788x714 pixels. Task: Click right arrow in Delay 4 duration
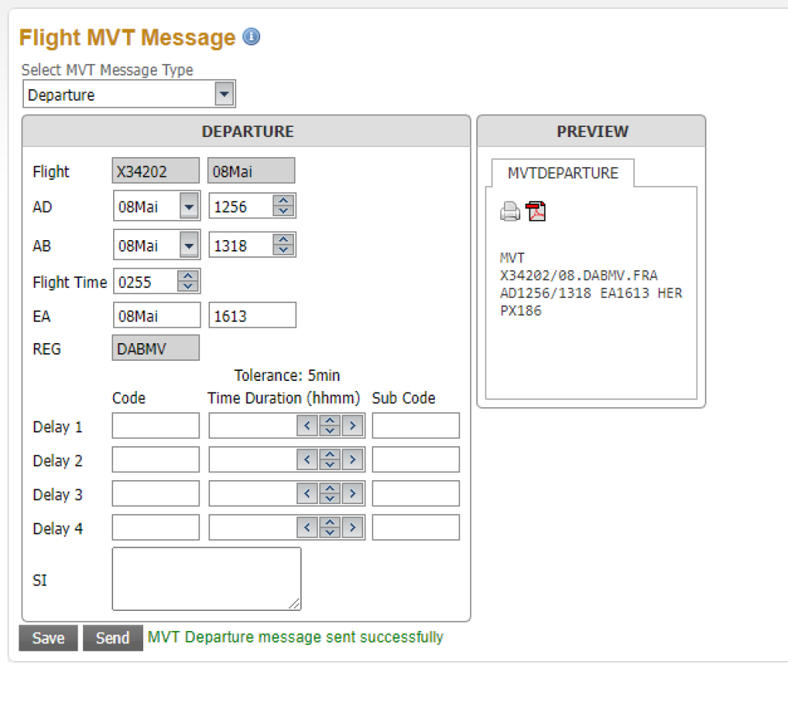coord(352,528)
